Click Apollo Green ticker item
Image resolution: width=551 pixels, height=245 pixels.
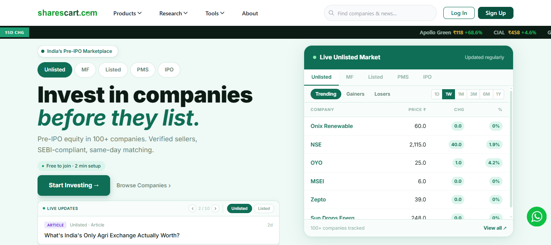[451, 32]
